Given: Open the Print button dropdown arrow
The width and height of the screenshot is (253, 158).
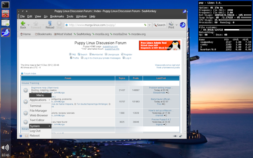Looking at the screenshot, I should pyautogui.click(x=176, y=25).
